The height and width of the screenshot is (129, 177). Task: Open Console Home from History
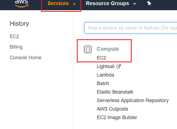click(26, 58)
